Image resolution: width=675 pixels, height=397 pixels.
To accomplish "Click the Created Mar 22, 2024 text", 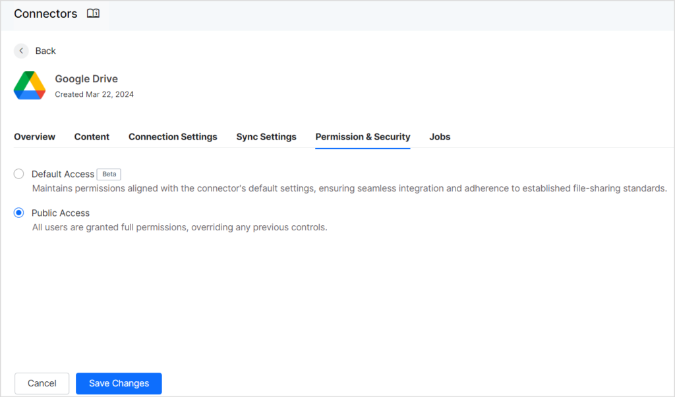I will (94, 93).
